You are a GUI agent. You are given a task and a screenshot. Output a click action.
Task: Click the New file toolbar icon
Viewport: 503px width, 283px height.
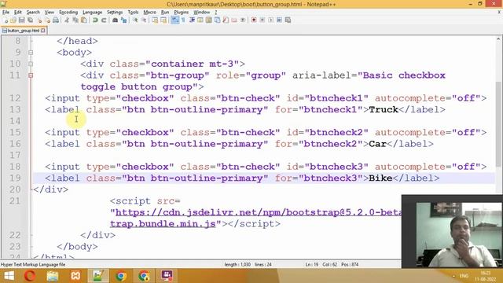pyautogui.click(x=6, y=20)
